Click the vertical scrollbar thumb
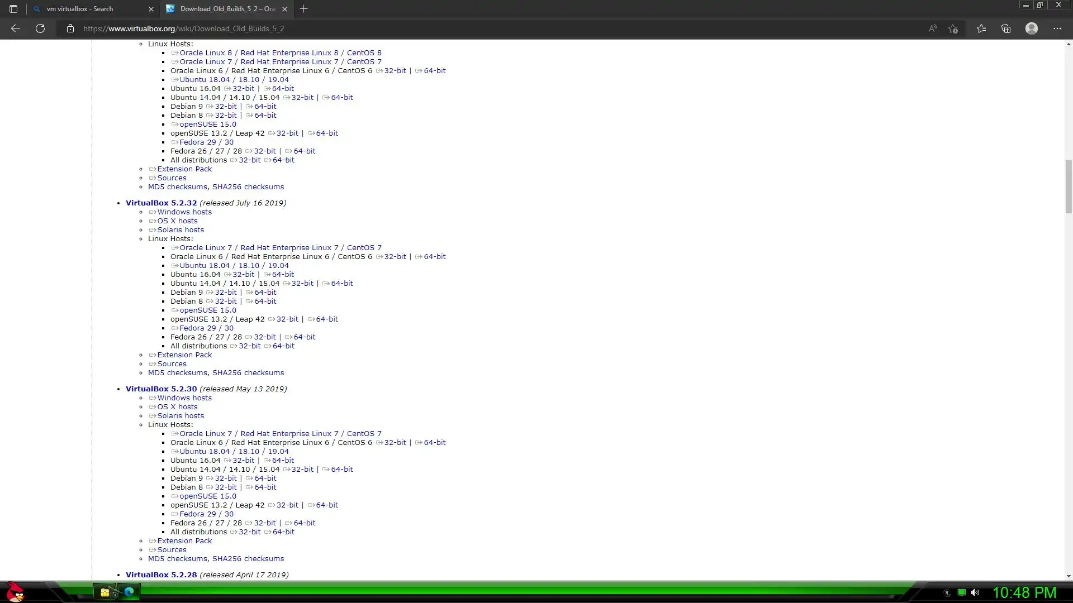 (x=1069, y=186)
